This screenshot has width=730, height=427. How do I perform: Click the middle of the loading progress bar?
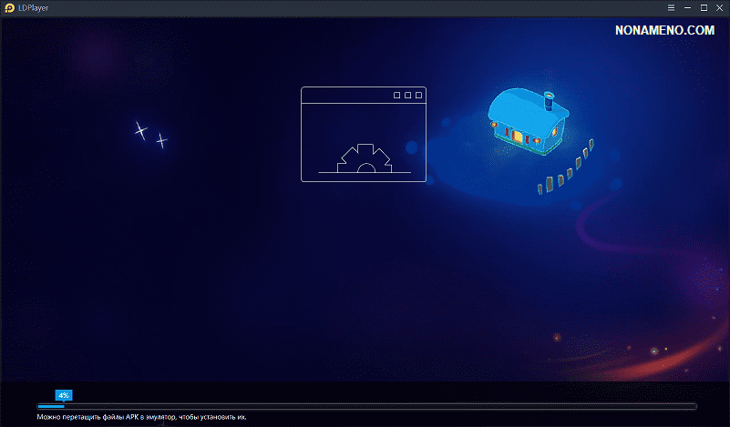coord(366,406)
